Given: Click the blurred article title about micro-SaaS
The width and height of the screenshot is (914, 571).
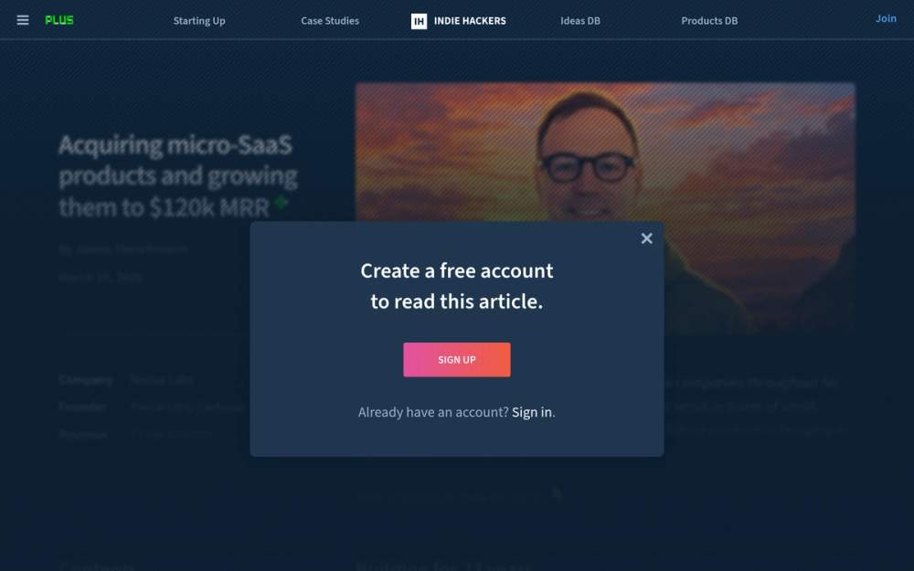Looking at the screenshot, I should coord(178,175).
